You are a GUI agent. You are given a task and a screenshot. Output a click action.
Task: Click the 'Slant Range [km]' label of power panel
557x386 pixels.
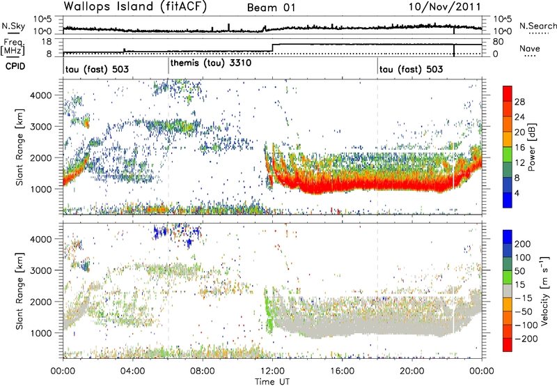pyautogui.click(x=19, y=147)
